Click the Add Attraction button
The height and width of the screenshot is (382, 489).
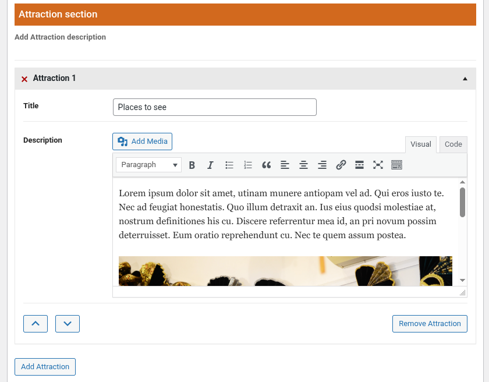pos(45,367)
